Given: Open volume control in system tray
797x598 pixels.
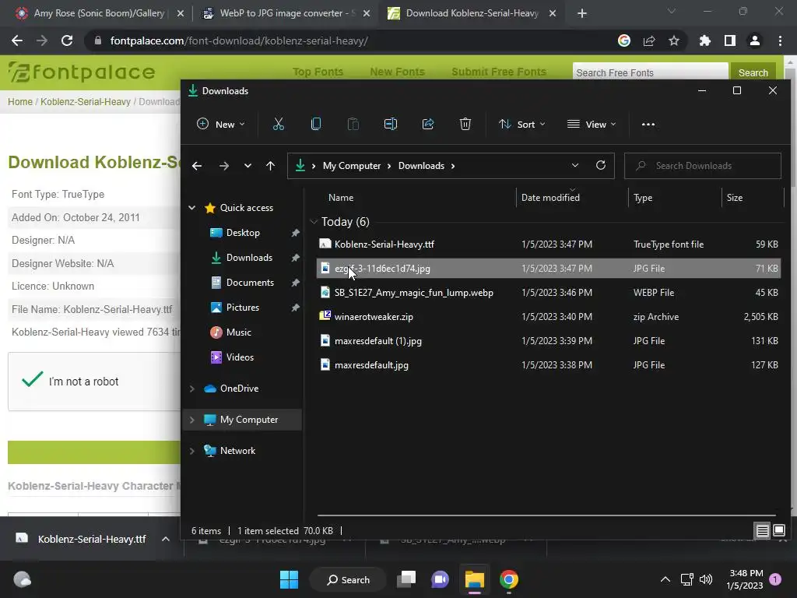Looking at the screenshot, I should (x=706, y=579).
